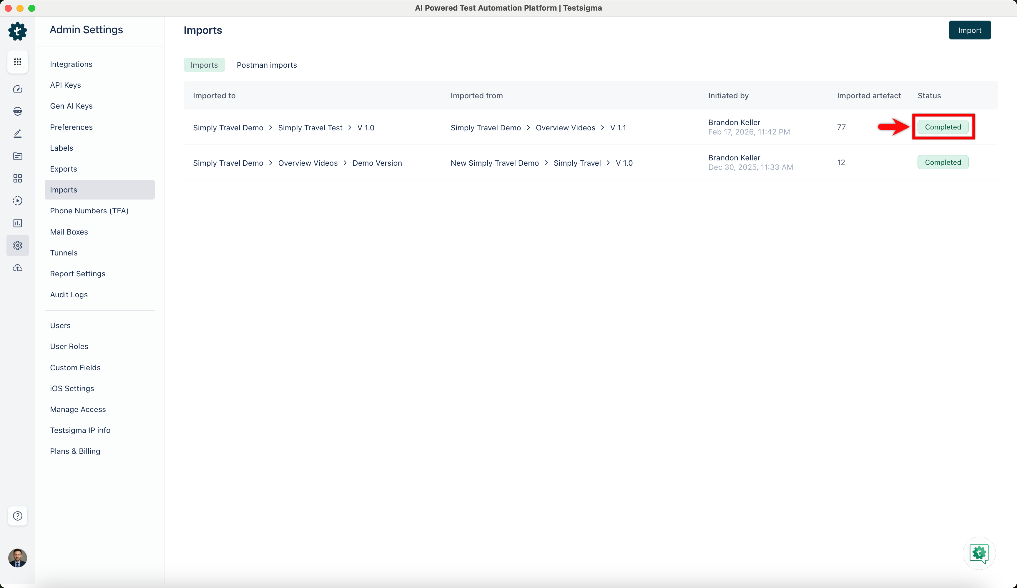Click the four-squares modules icon

pyautogui.click(x=17, y=178)
